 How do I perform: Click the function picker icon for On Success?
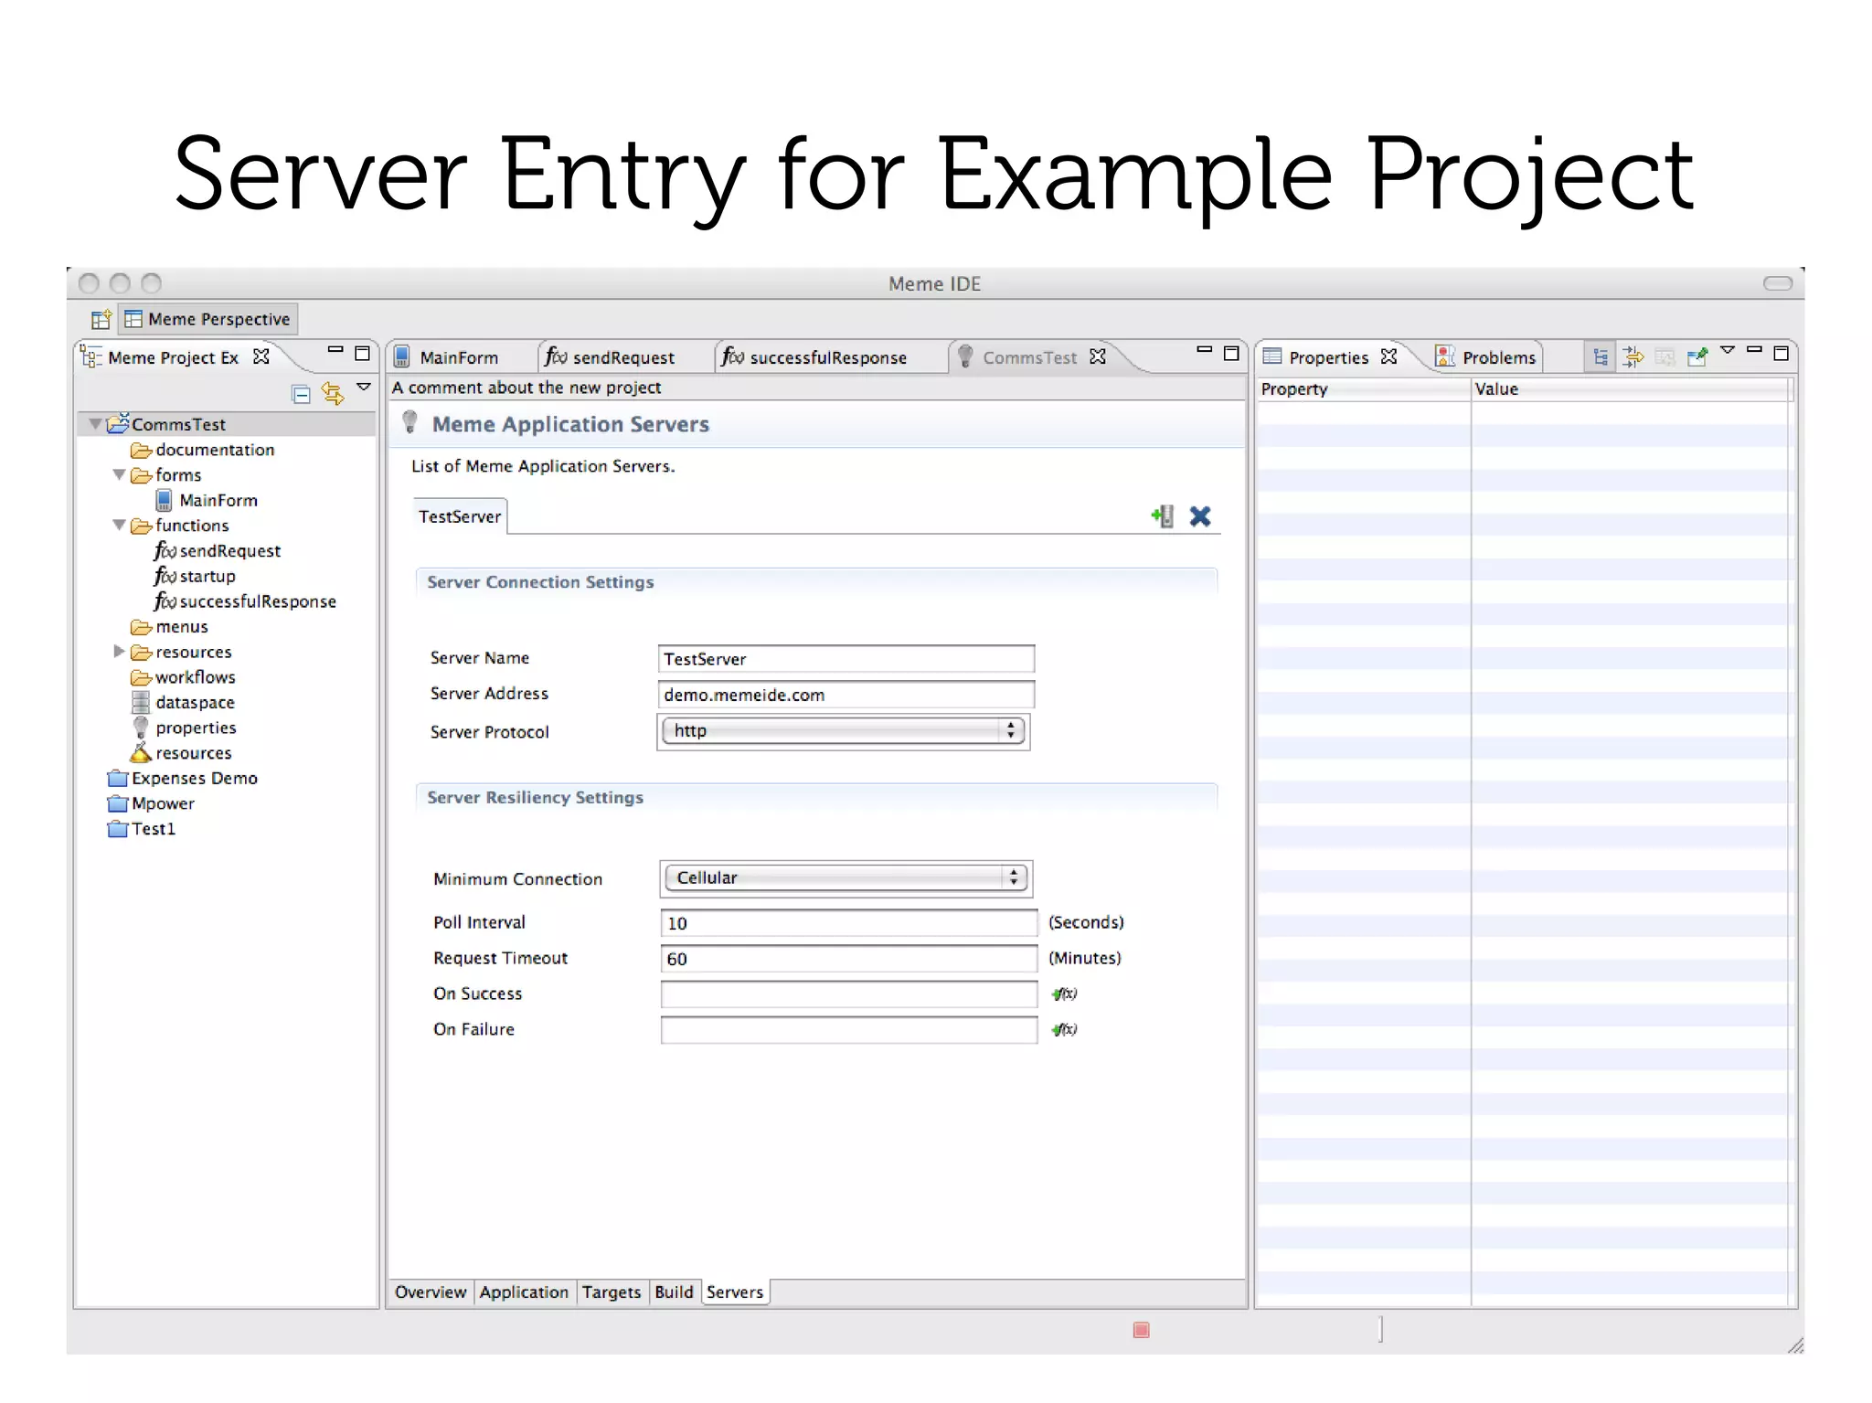click(x=1064, y=994)
